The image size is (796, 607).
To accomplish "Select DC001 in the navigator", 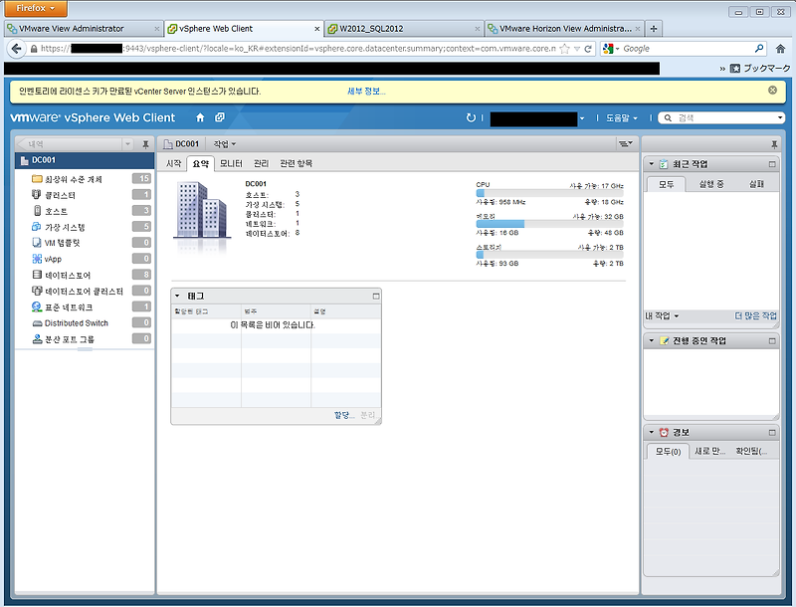I will pos(85,160).
